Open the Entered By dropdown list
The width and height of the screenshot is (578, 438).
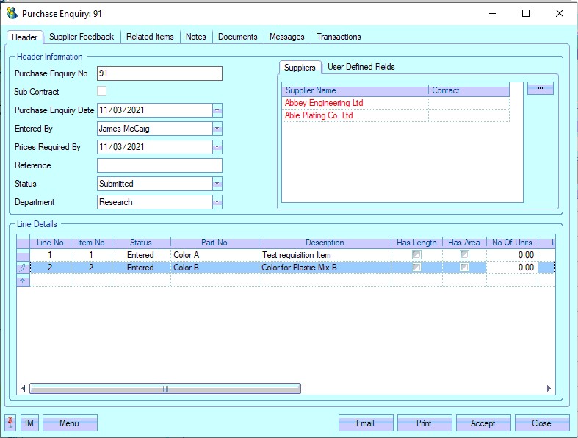pos(217,129)
